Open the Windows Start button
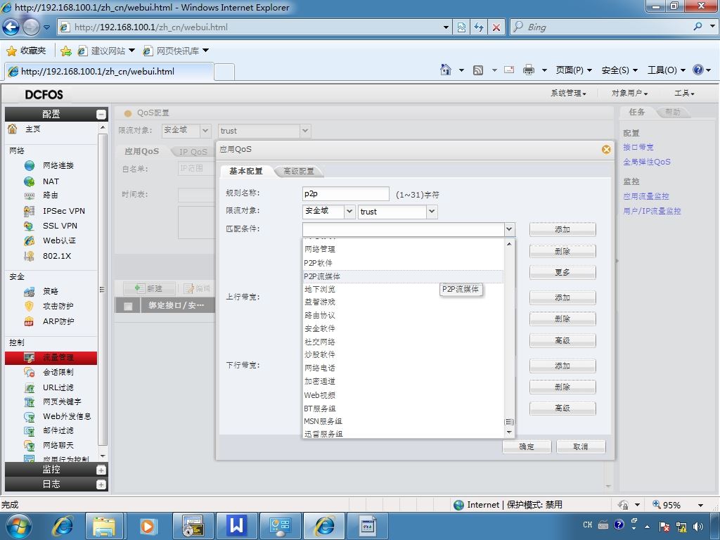 [18, 526]
